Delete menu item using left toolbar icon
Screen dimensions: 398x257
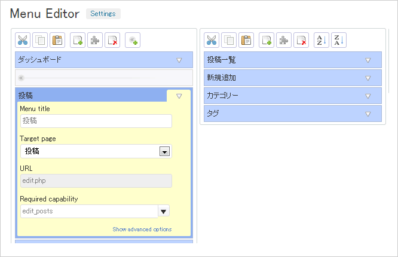pos(112,41)
